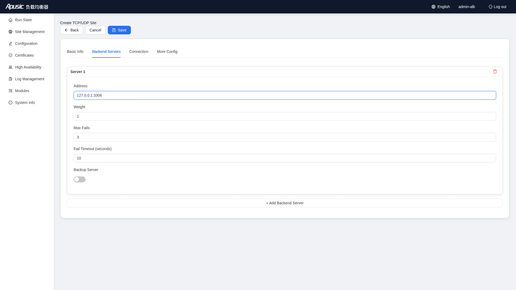Add another backend server
The image size is (516, 290).
point(285,203)
